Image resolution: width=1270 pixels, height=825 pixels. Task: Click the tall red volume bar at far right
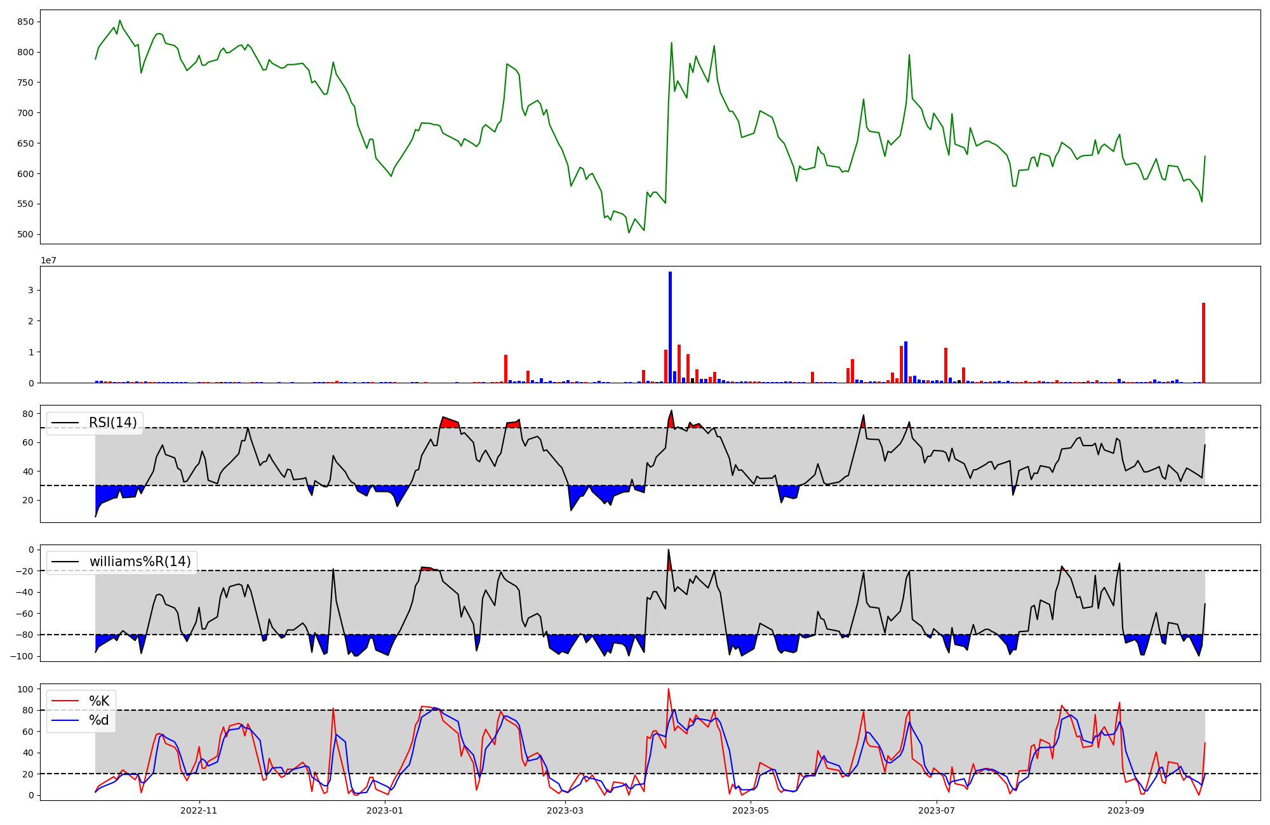[x=1203, y=343]
